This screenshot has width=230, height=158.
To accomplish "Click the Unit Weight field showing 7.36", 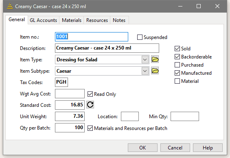I will pos(70,116).
